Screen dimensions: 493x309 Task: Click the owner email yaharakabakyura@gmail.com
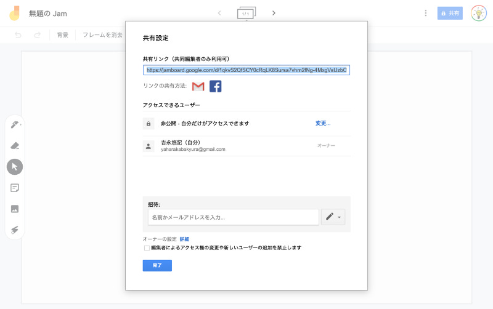tap(193, 150)
